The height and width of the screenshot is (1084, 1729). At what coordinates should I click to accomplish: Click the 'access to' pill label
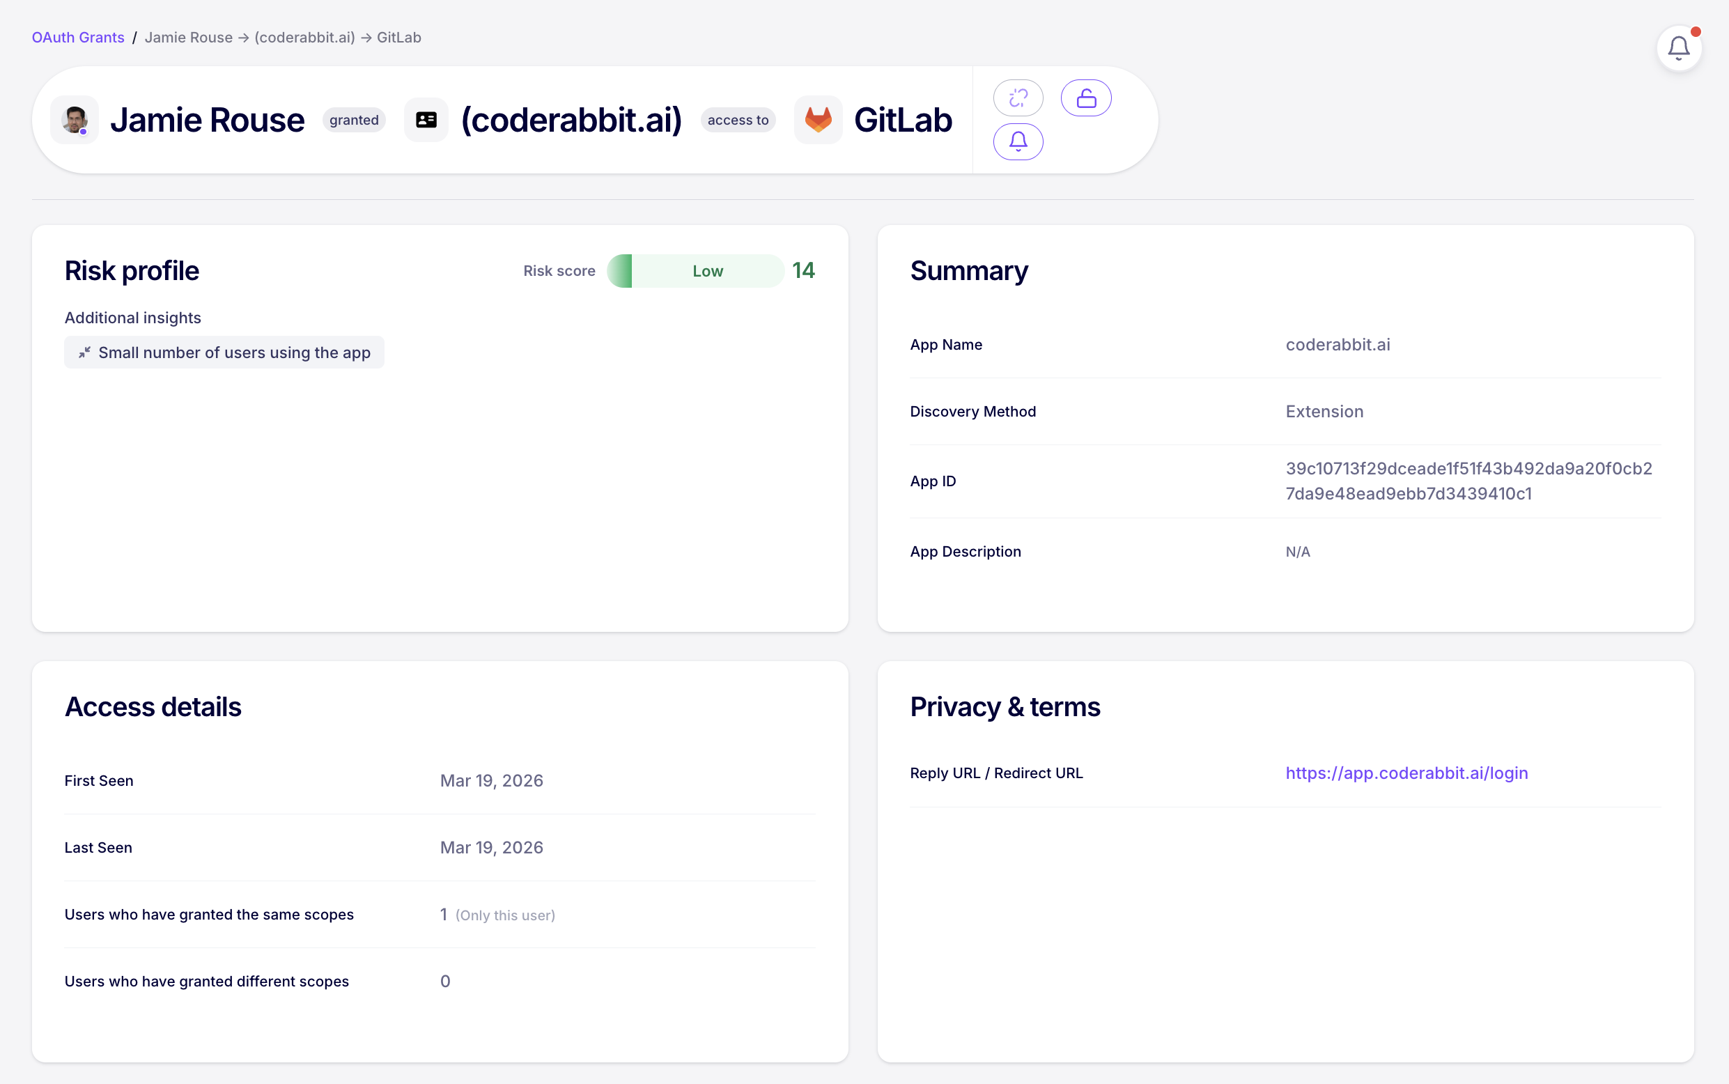738,120
